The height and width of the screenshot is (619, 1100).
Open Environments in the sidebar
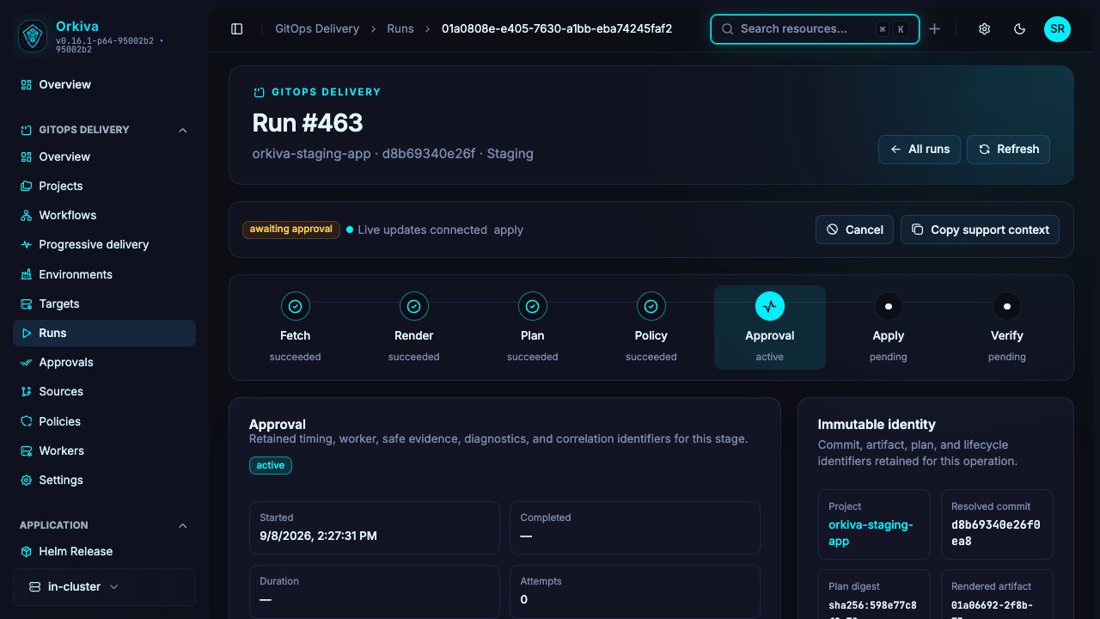pyautogui.click(x=104, y=274)
